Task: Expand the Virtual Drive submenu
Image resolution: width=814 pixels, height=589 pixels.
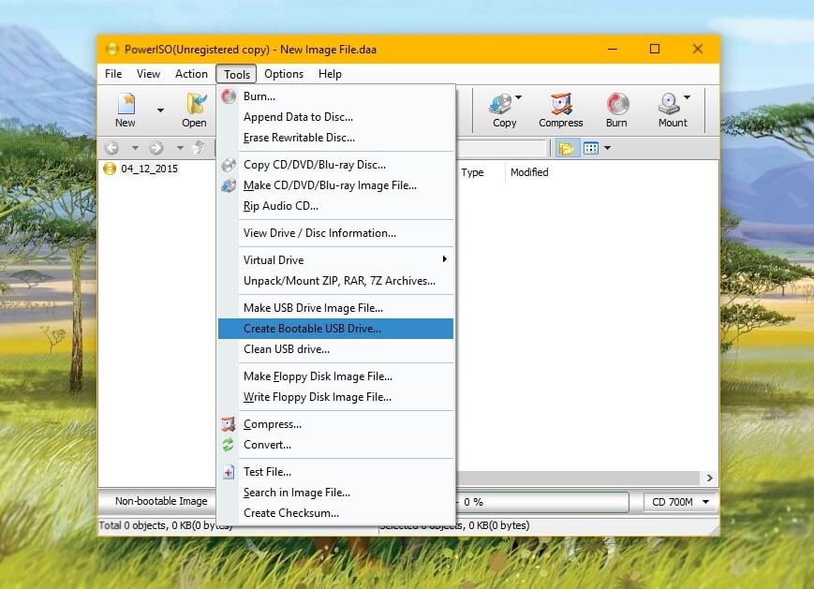Action: [335, 260]
